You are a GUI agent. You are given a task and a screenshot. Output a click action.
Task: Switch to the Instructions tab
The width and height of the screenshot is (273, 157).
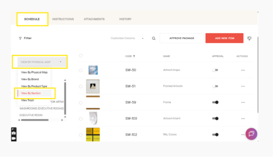[x=63, y=19]
